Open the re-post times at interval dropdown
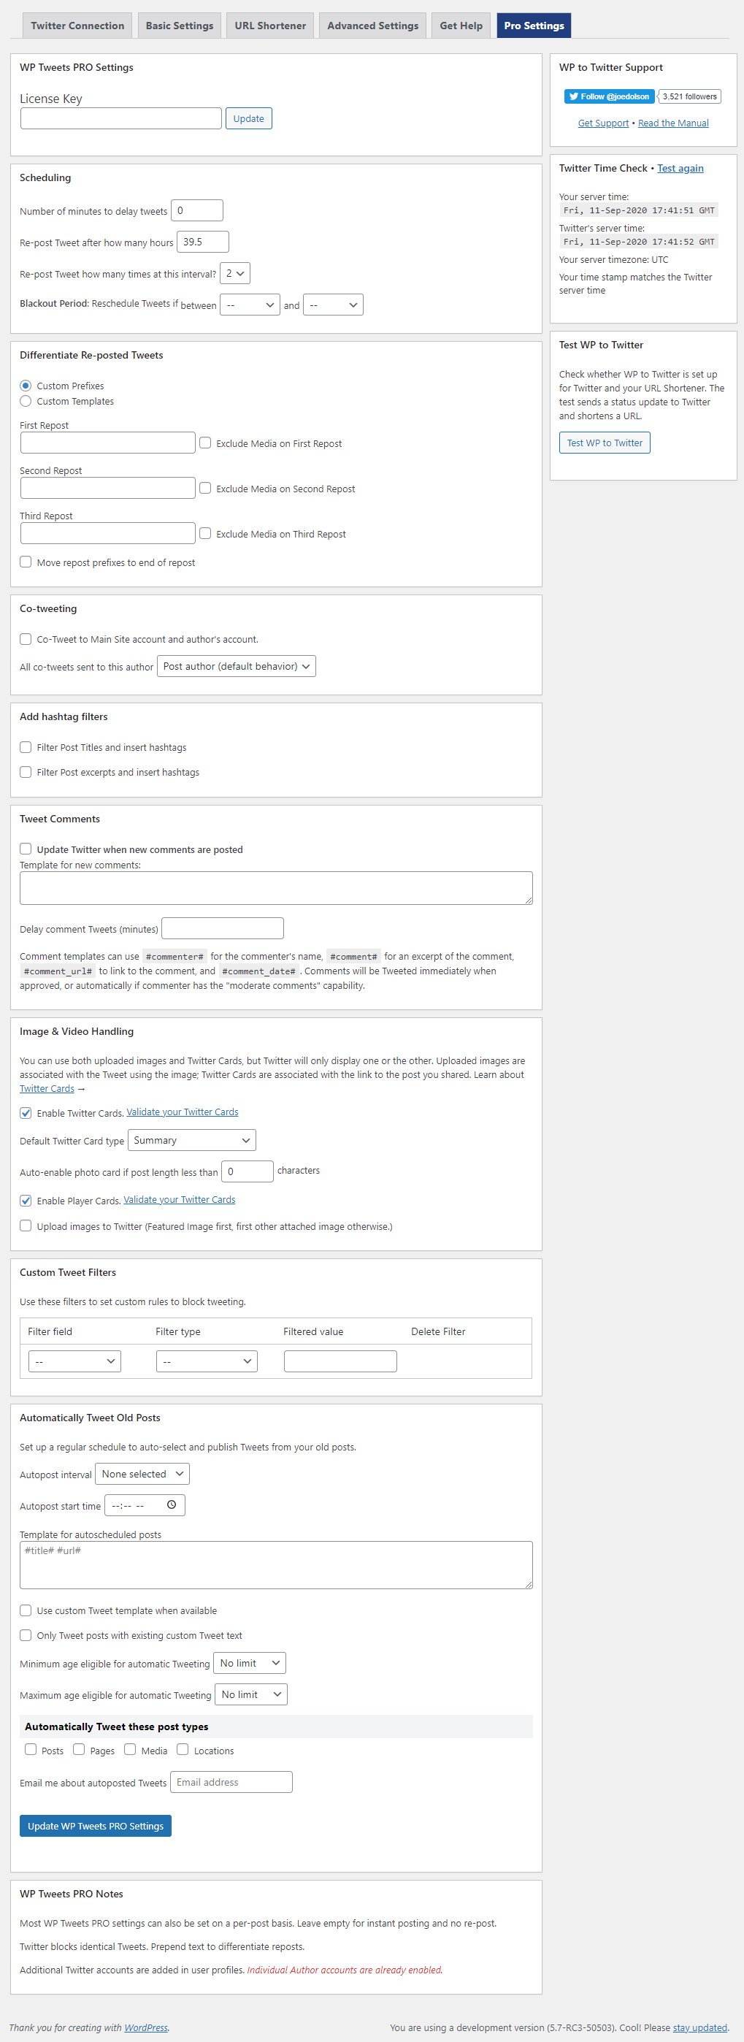Viewport: 744px width, 2042px height. tap(235, 273)
